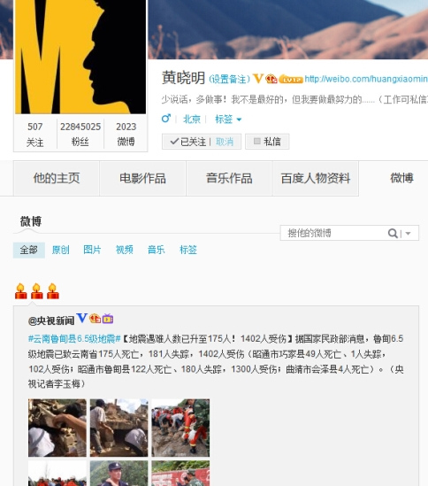
Task: Open the #云南鲁甸县6.5级地震# hashtag link
Action: tap(74, 338)
